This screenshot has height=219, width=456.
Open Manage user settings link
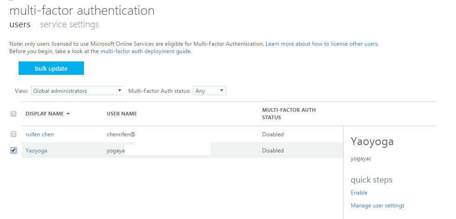tap(378, 206)
